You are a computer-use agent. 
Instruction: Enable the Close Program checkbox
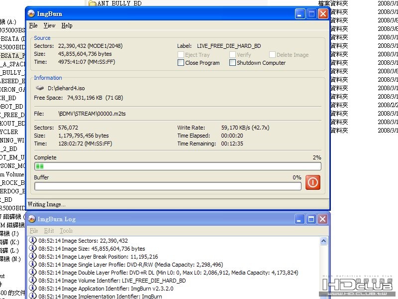(x=181, y=63)
